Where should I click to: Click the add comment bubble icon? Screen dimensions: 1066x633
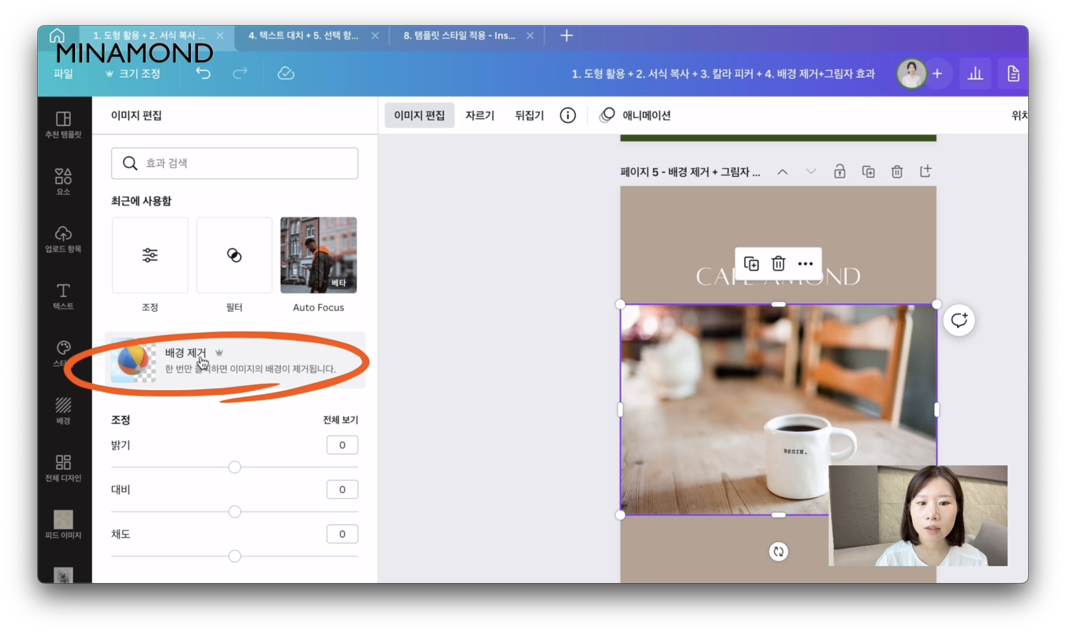click(958, 320)
